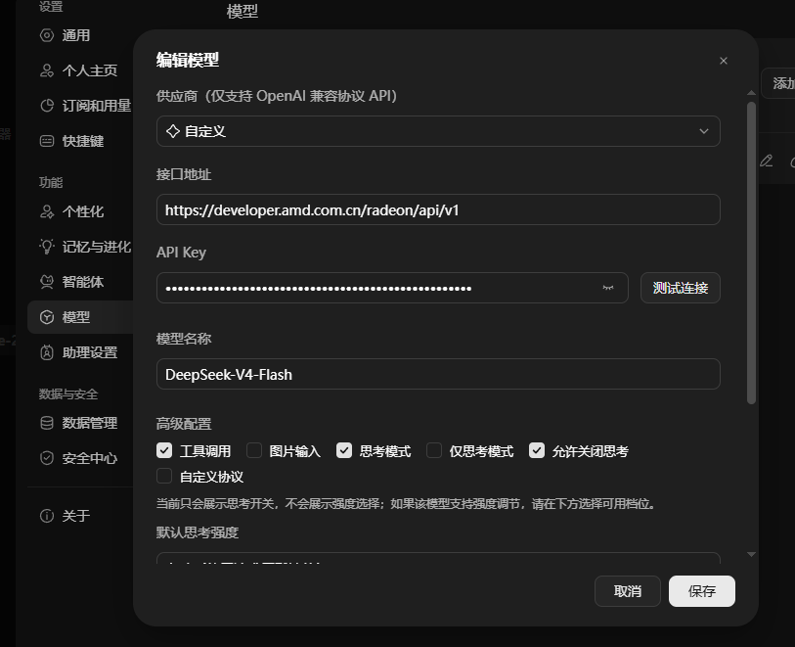Uncheck the 工具调用 checkbox
Viewport: 795px width, 647px height.
pos(164,450)
